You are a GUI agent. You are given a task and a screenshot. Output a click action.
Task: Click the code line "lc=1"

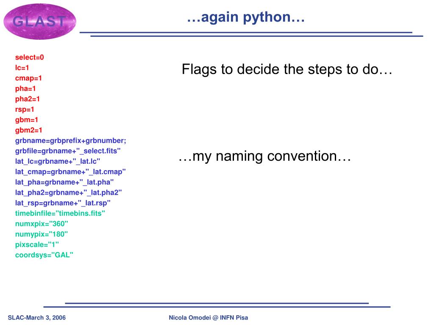22,68
